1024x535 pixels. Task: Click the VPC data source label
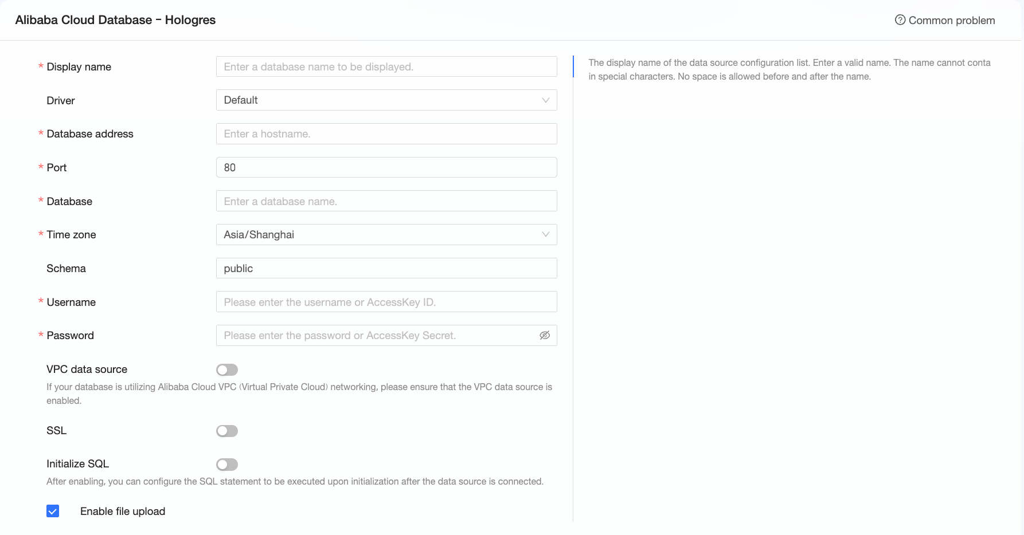pos(87,369)
